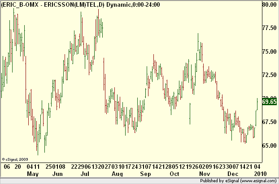Click the ERIC_B-OMX Ericsson chart title
The height and width of the screenshot is (184, 279).
point(81,4)
